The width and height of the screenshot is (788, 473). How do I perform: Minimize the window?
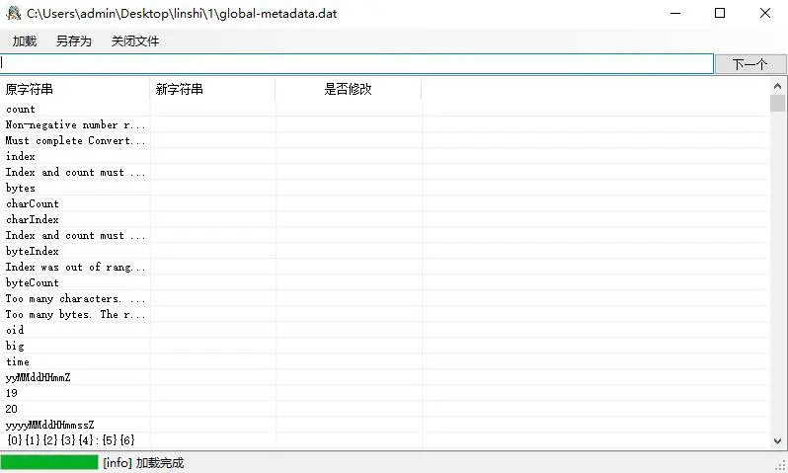[x=675, y=13]
